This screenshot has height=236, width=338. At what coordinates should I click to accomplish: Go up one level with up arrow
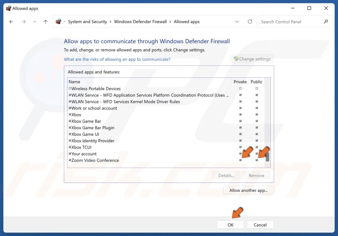pyautogui.click(x=45, y=22)
